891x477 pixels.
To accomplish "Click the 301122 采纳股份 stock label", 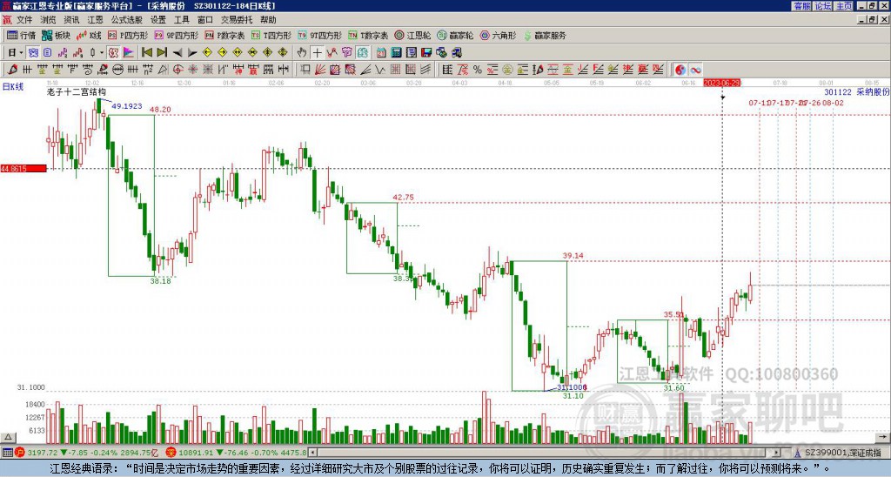I will (857, 91).
